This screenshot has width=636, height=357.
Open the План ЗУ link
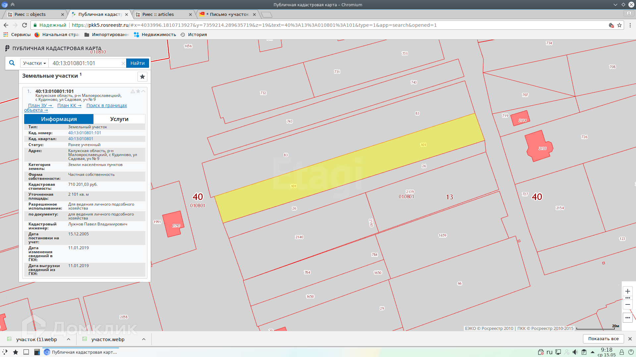pyautogui.click(x=40, y=105)
